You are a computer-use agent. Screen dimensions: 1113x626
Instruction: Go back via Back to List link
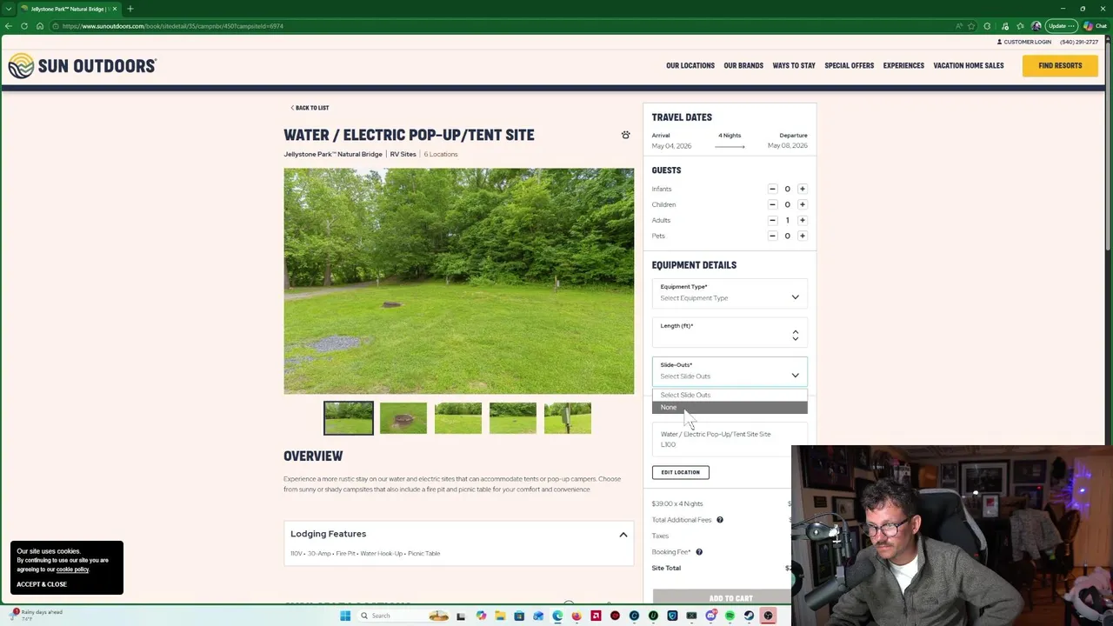point(310,108)
